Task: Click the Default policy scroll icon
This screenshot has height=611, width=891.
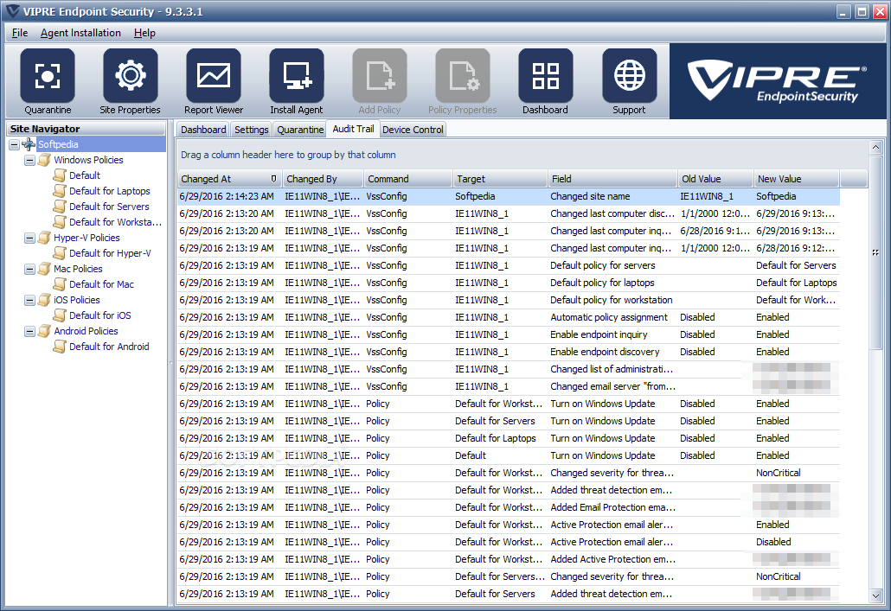Action: tap(60, 175)
